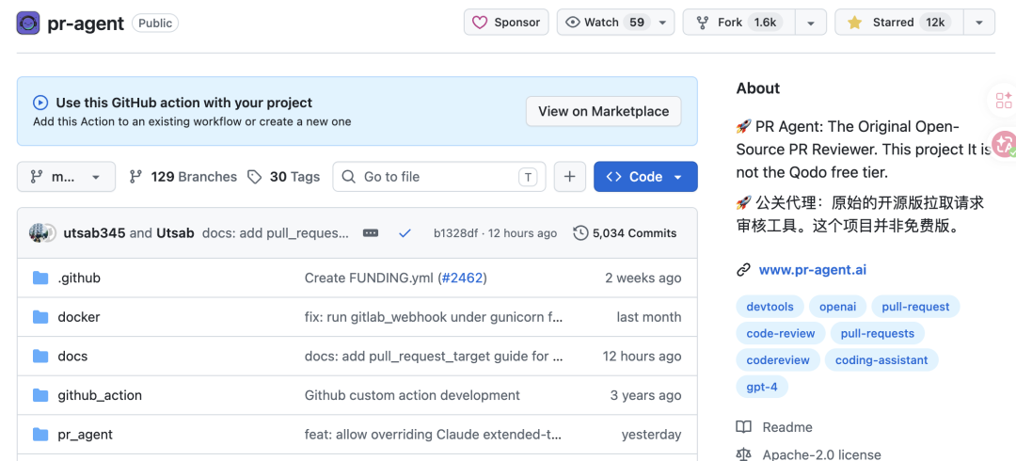Open docs pull_request_target guide commit message

click(x=434, y=356)
